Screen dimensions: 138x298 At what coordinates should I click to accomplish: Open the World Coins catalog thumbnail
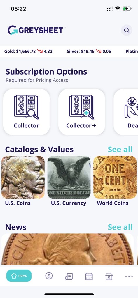coord(115,177)
